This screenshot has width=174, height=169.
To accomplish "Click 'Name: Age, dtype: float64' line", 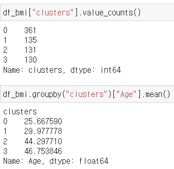I will point(56,161).
